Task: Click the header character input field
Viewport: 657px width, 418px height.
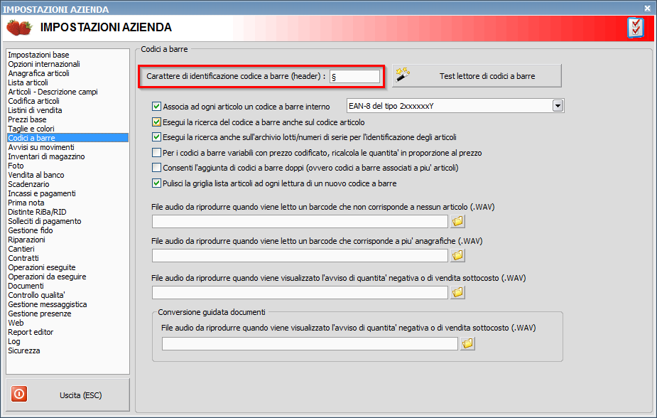Action: (354, 76)
